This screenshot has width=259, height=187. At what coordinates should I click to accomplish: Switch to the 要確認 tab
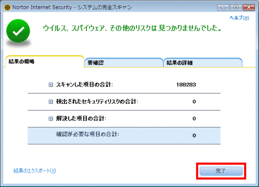click(x=124, y=63)
